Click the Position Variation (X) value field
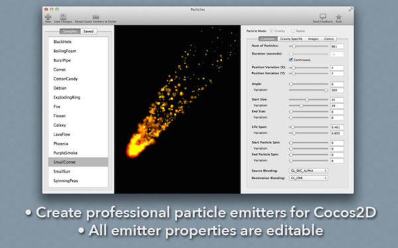Viewport: 398px width, 248px height. tap(337, 67)
